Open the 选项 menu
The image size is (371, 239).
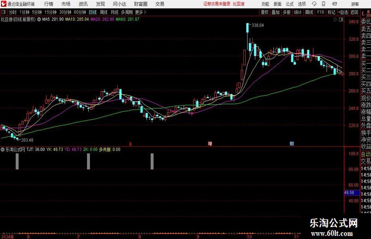tap(302, 4)
